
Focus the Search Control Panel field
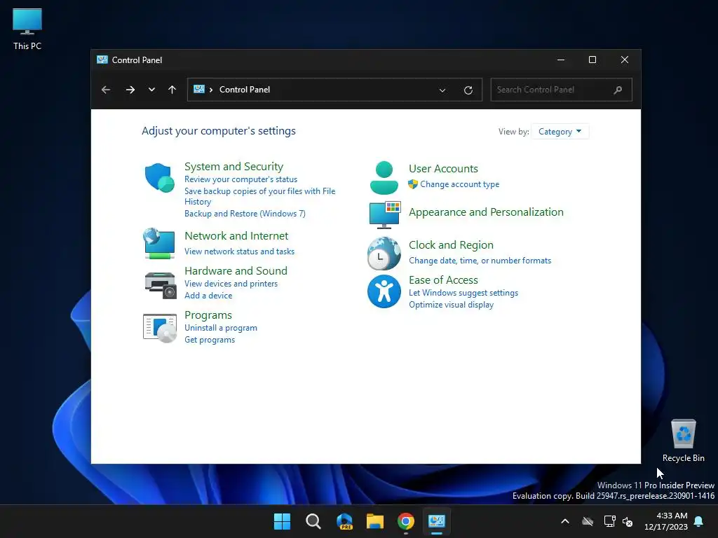tap(561, 90)
